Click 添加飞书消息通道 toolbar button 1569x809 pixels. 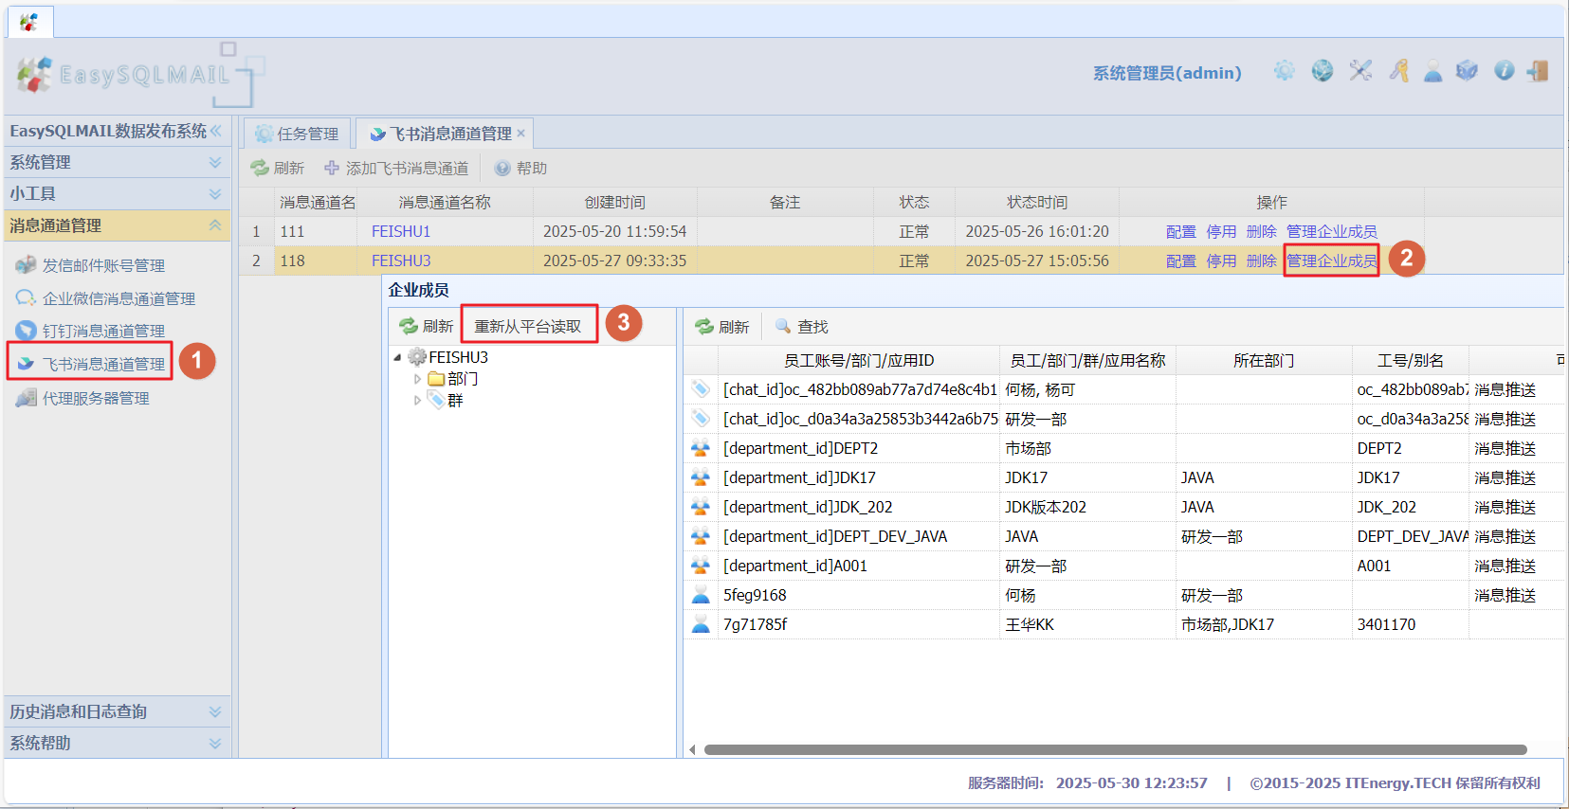[396, 168]
